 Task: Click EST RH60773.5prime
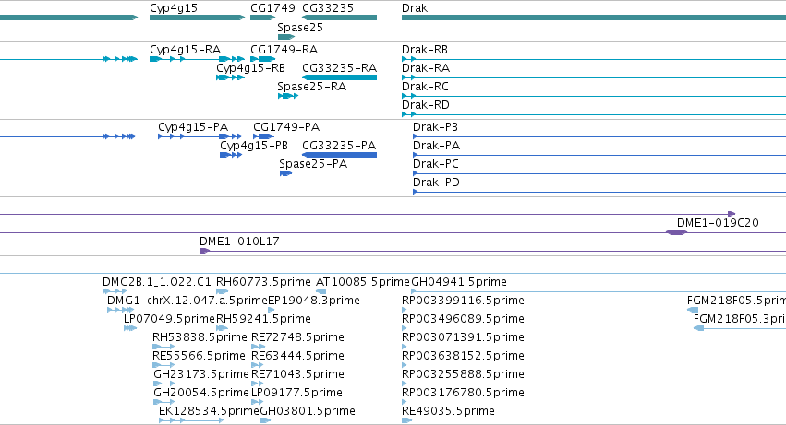(222, 291)
